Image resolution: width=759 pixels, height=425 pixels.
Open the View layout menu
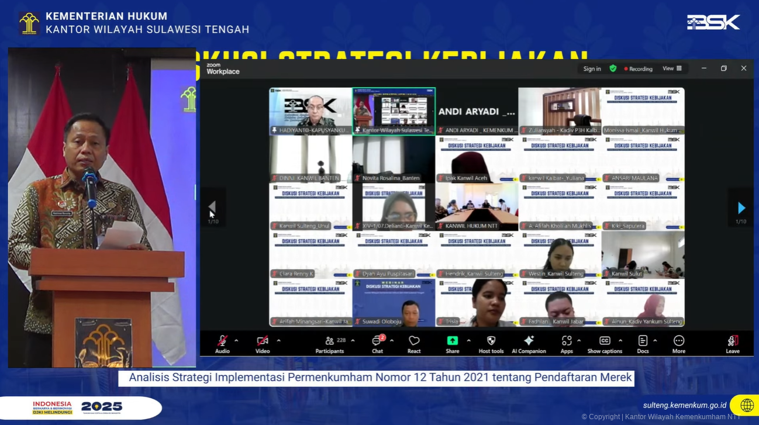(x=672, y=68)
